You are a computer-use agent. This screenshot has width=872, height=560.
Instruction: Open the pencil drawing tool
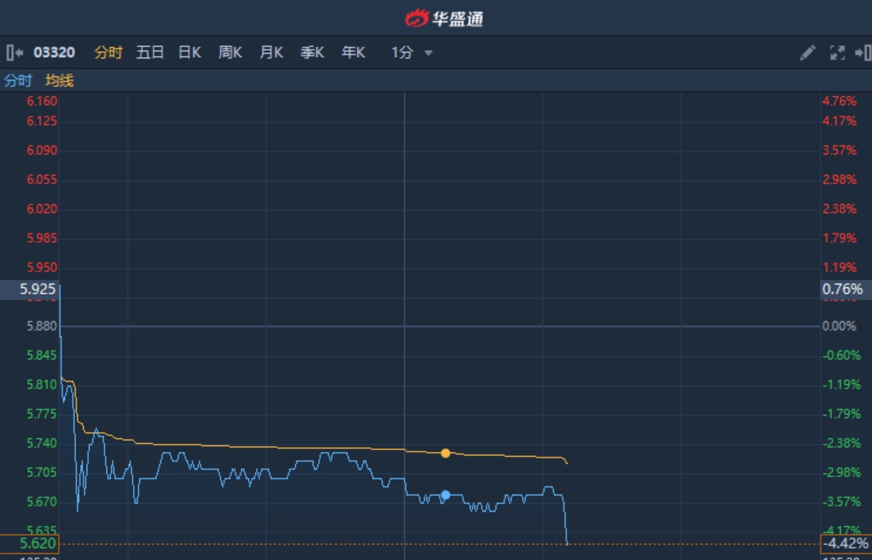click(x=808, y=53)
